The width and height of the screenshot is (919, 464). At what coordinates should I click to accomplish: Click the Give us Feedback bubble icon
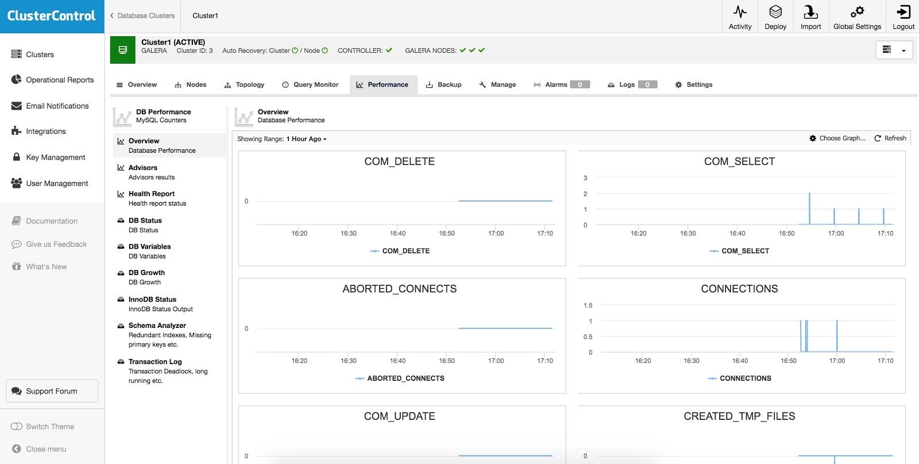coord(16,244)
